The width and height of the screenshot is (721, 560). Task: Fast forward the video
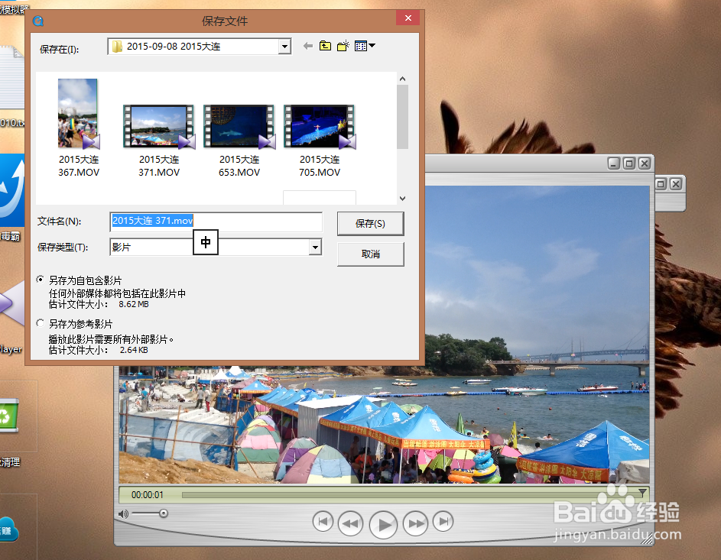point(415,522)
